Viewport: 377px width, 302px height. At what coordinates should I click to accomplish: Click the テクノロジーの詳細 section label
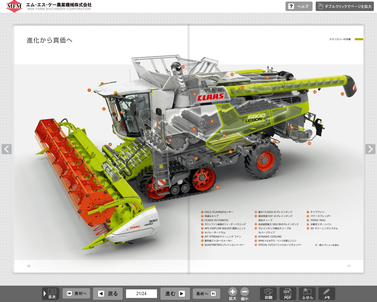coord(340,39)
